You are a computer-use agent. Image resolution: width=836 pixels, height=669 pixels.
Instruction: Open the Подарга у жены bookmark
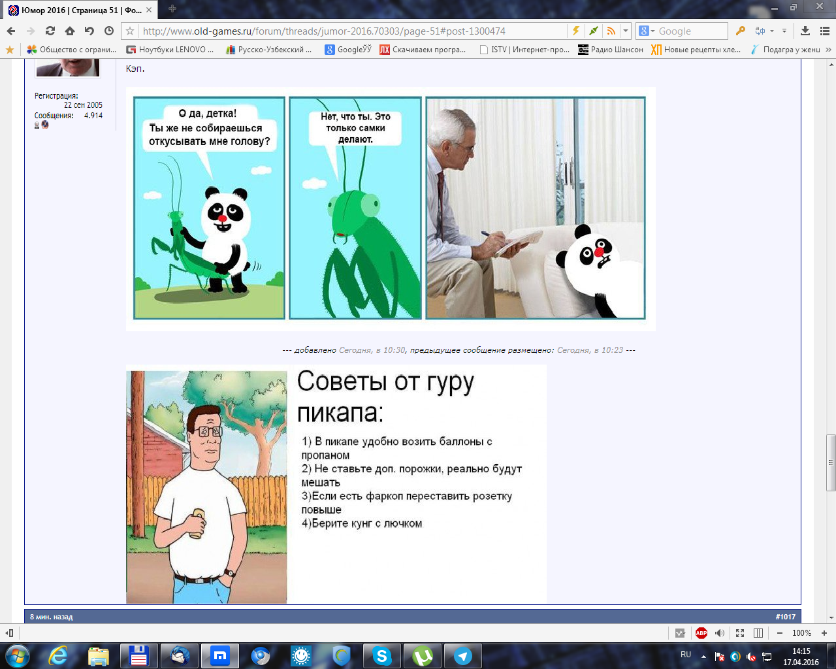click(x=785, y=50)
